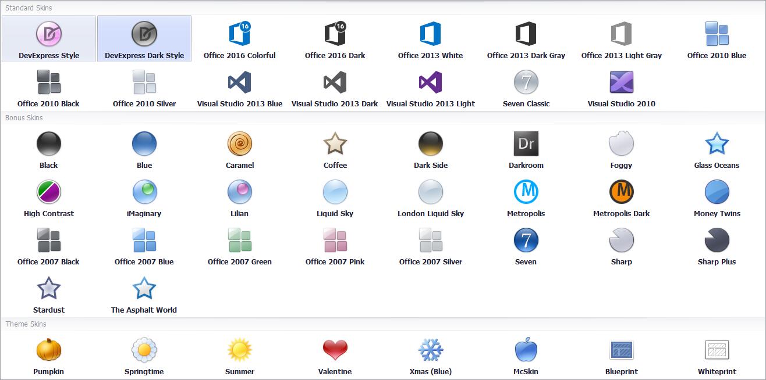Image resolution: width=766 pixels, height=380 pixels.
Task: Apply the McSkin apple skin
Action: coord(526,350)
